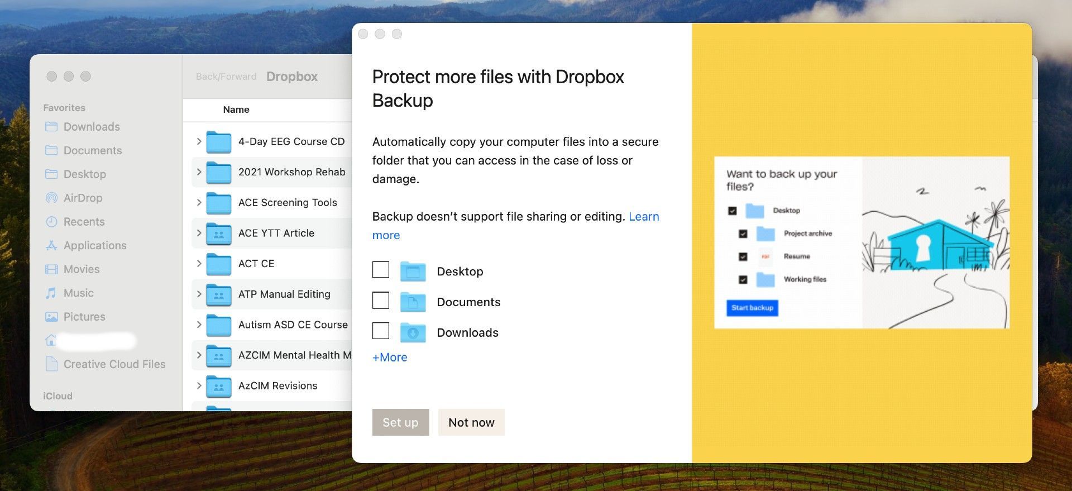Click the Creative Cloud Files sidebar icon
Viewport: 1072px width, 491px height.
coord(51,364)
